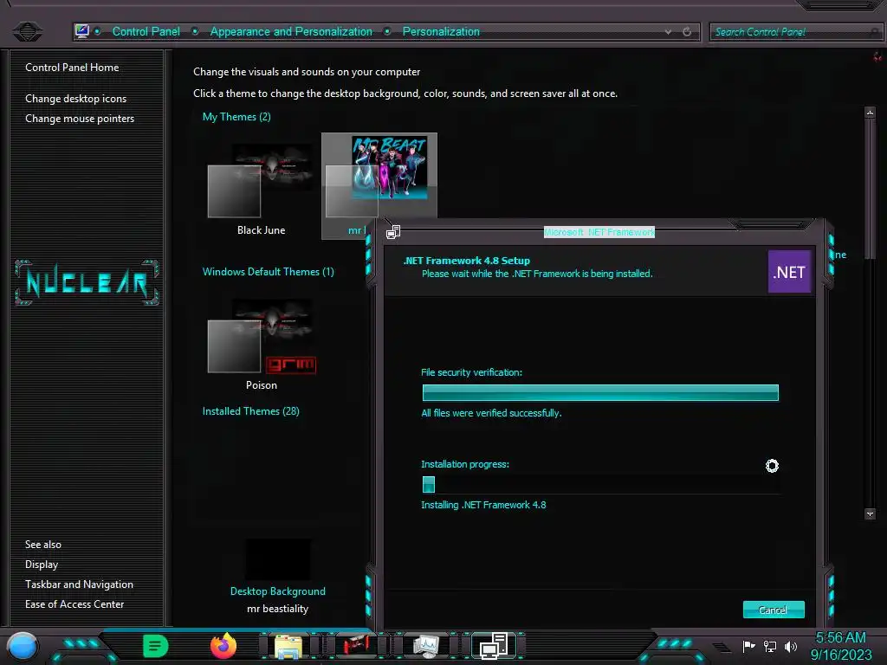Click 'All files were verified successfully' text
Viewport: 887px width, 665px height.
(x=491, y=413)
